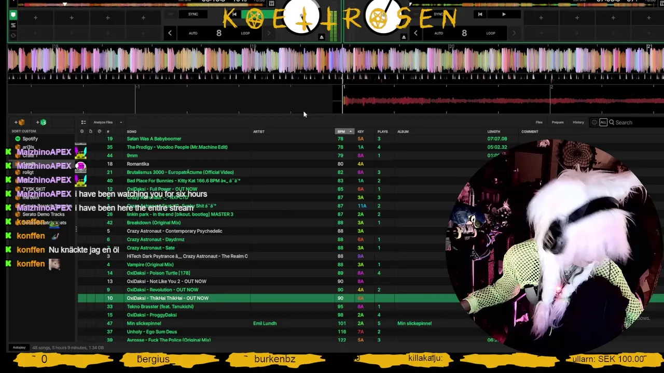Play the right deck track
Viewport: 664px width, 373px height.
[x=504, y=15]
